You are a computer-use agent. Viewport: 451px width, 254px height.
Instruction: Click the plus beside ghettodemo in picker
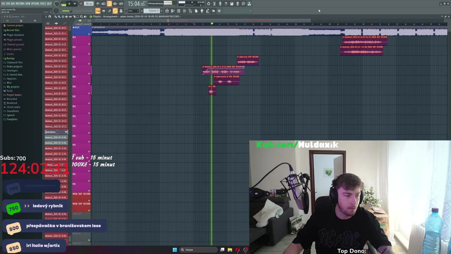[66, 132]
